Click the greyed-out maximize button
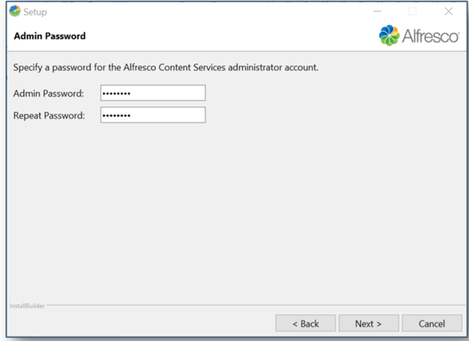469x341 pixels. tap(412, 12)
